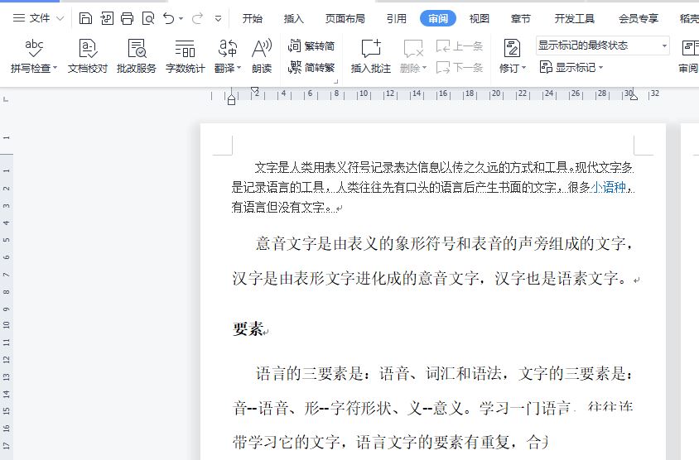
Task: Click 简转繁 conversion button
Action: pos(311,67)
